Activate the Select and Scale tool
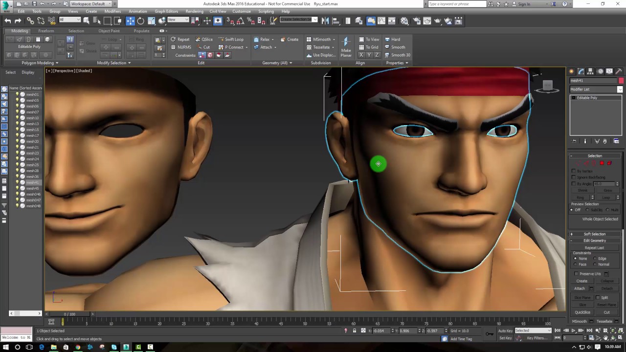The width and height of the screenshot is (626, 352). pyautogui.click(x=152, y=21)
